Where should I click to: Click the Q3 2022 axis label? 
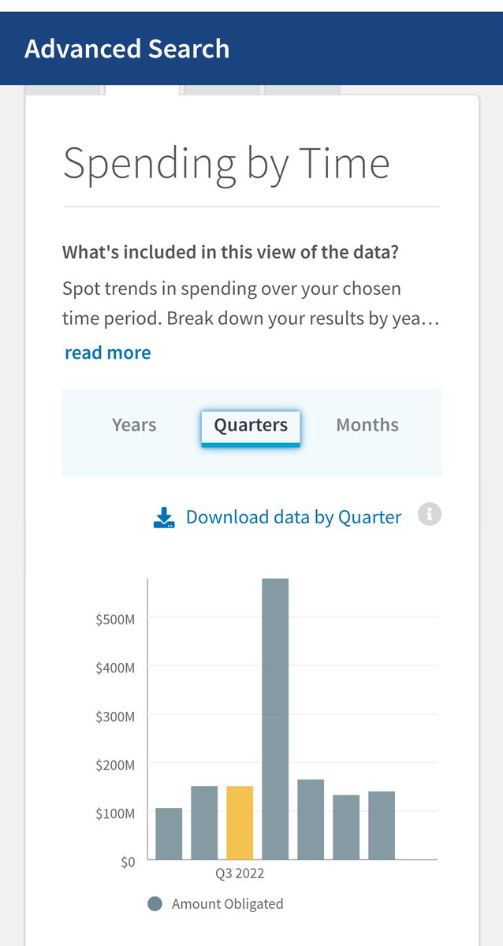(240, 873)
